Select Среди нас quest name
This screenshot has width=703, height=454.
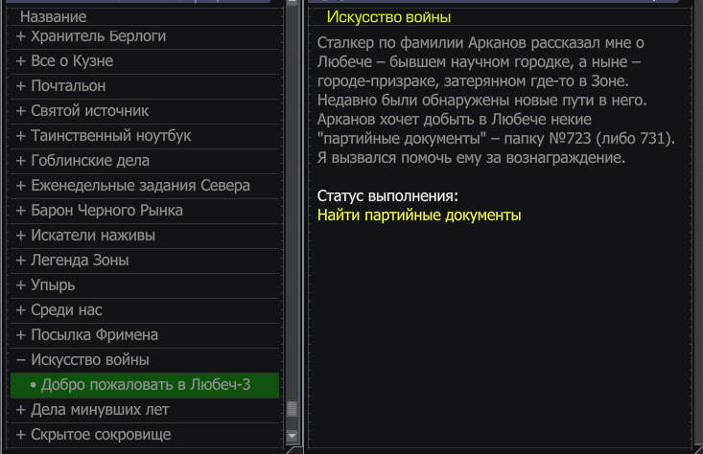(x=66, y=310)
